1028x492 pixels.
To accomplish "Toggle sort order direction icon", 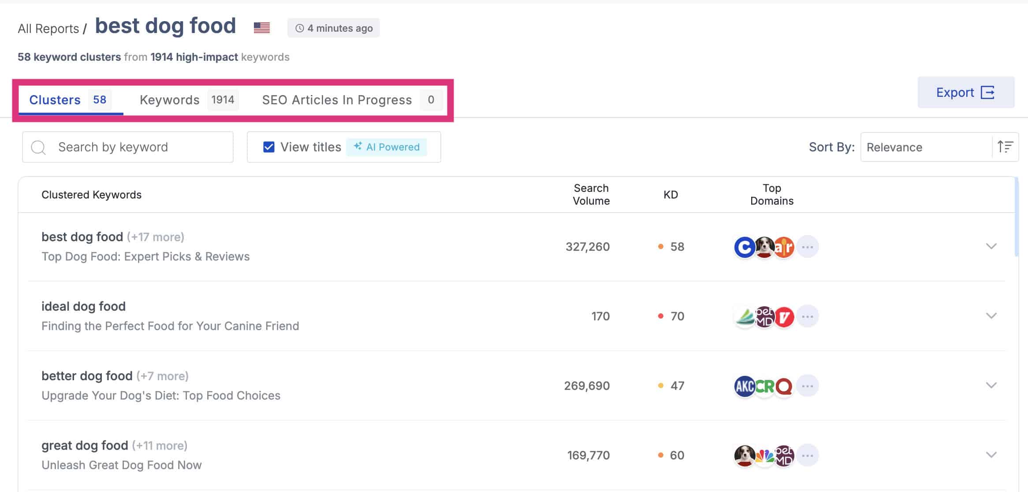I will coord(1005,147).
